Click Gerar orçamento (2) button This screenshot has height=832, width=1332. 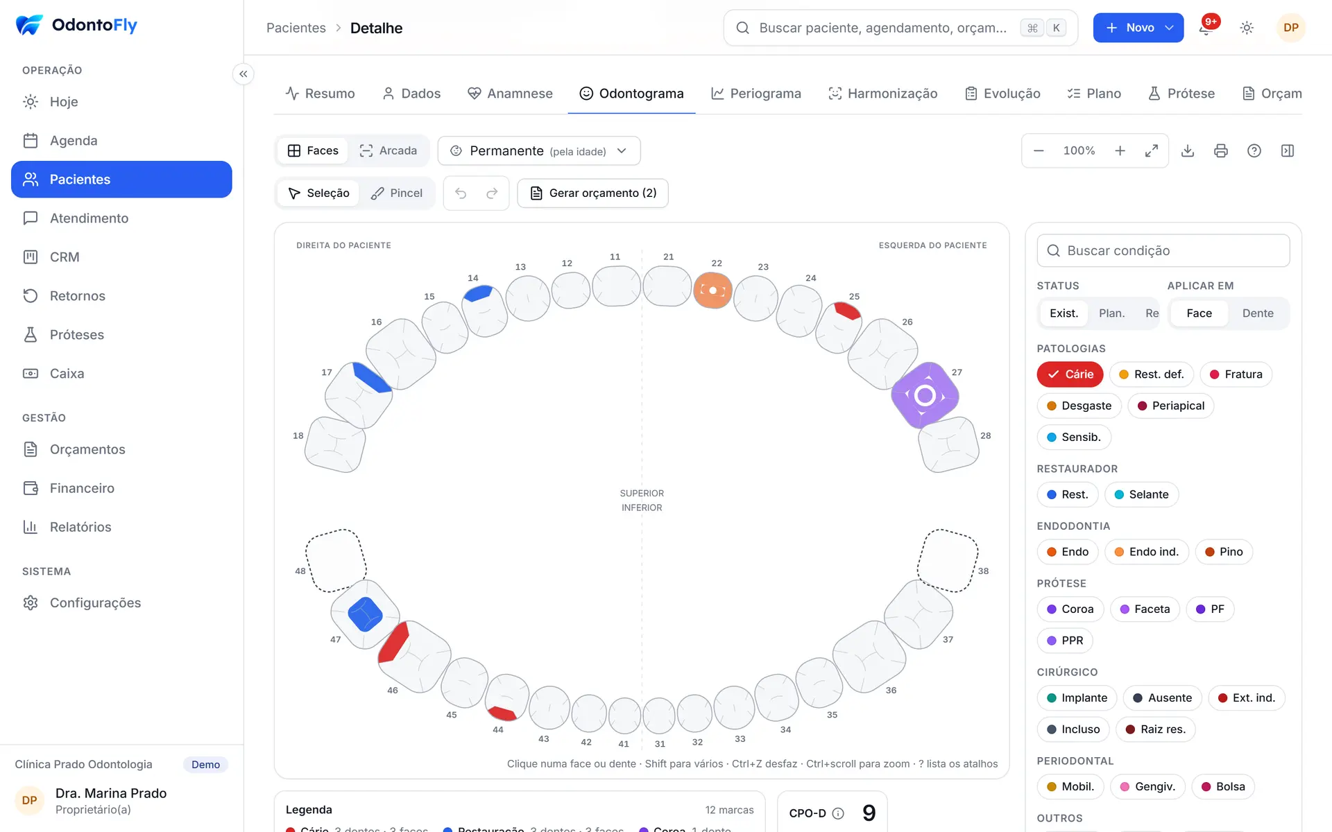point(593,193)
